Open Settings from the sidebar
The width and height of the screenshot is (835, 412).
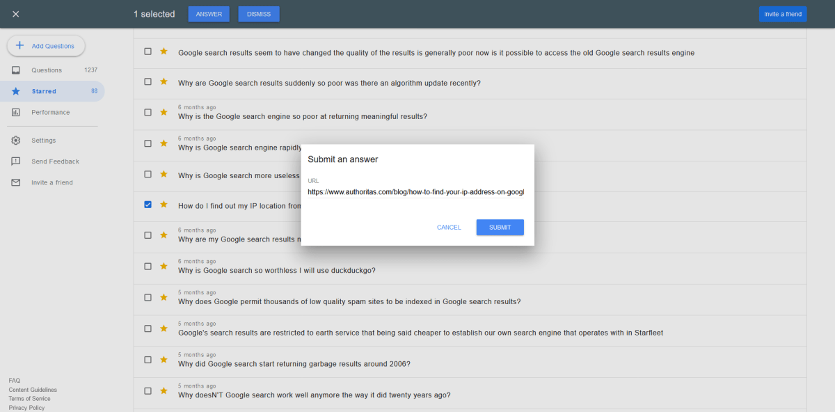52,141
